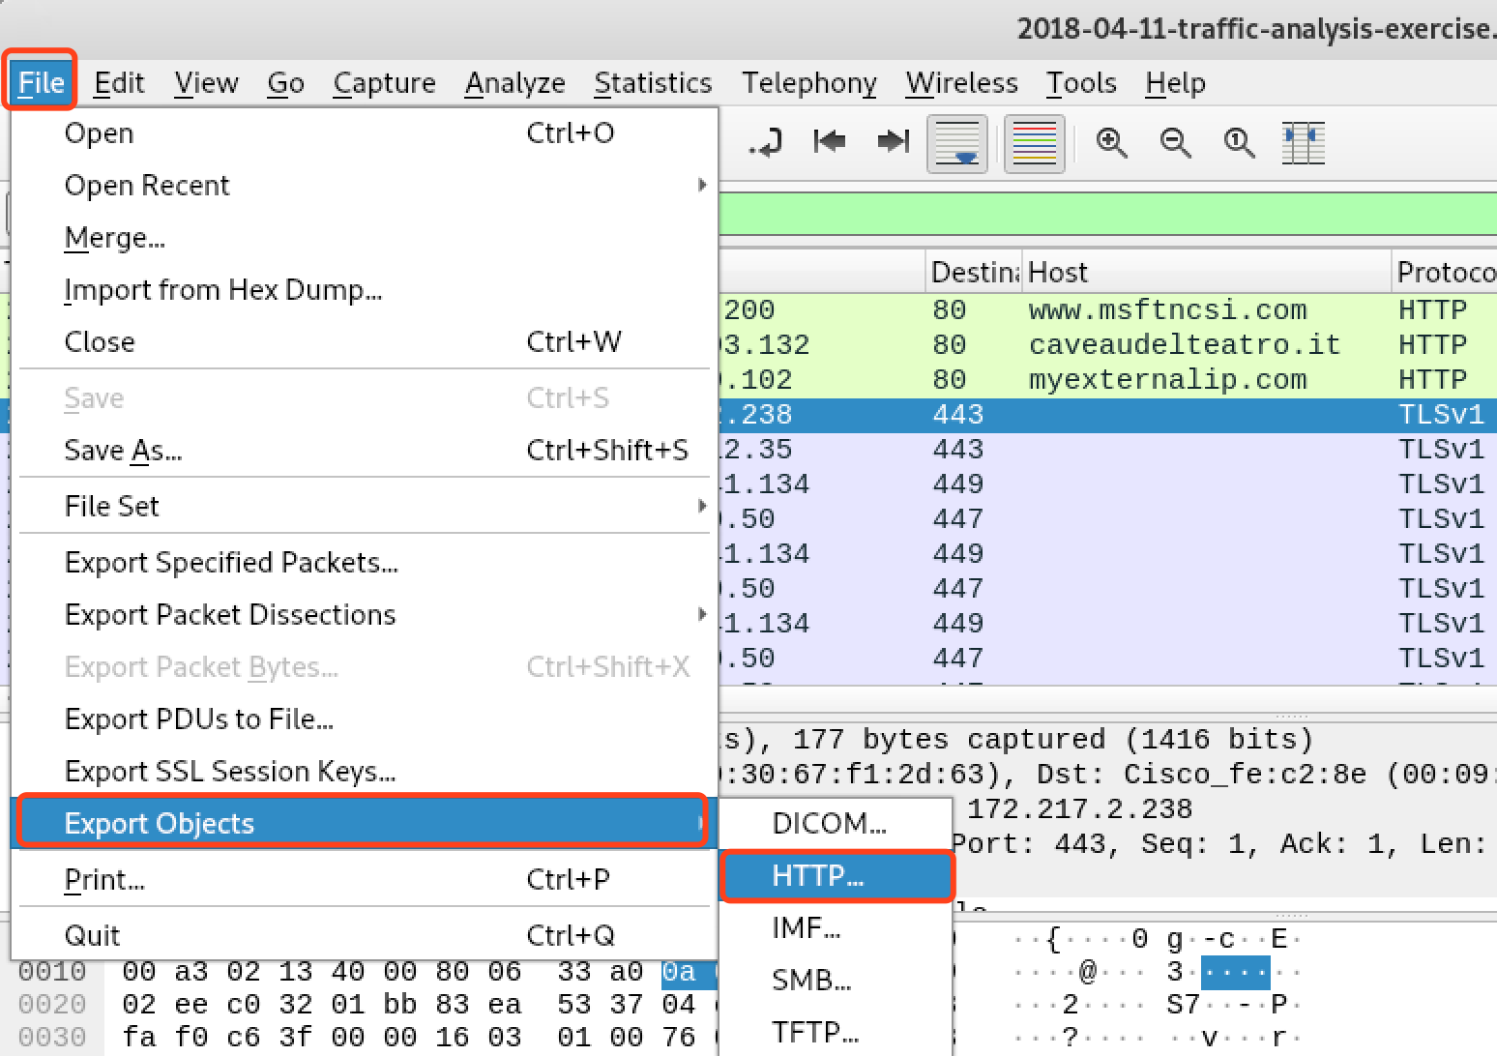Open the Statistics menu
This screenshot has width=1497, height=1056.
[653, 82]
